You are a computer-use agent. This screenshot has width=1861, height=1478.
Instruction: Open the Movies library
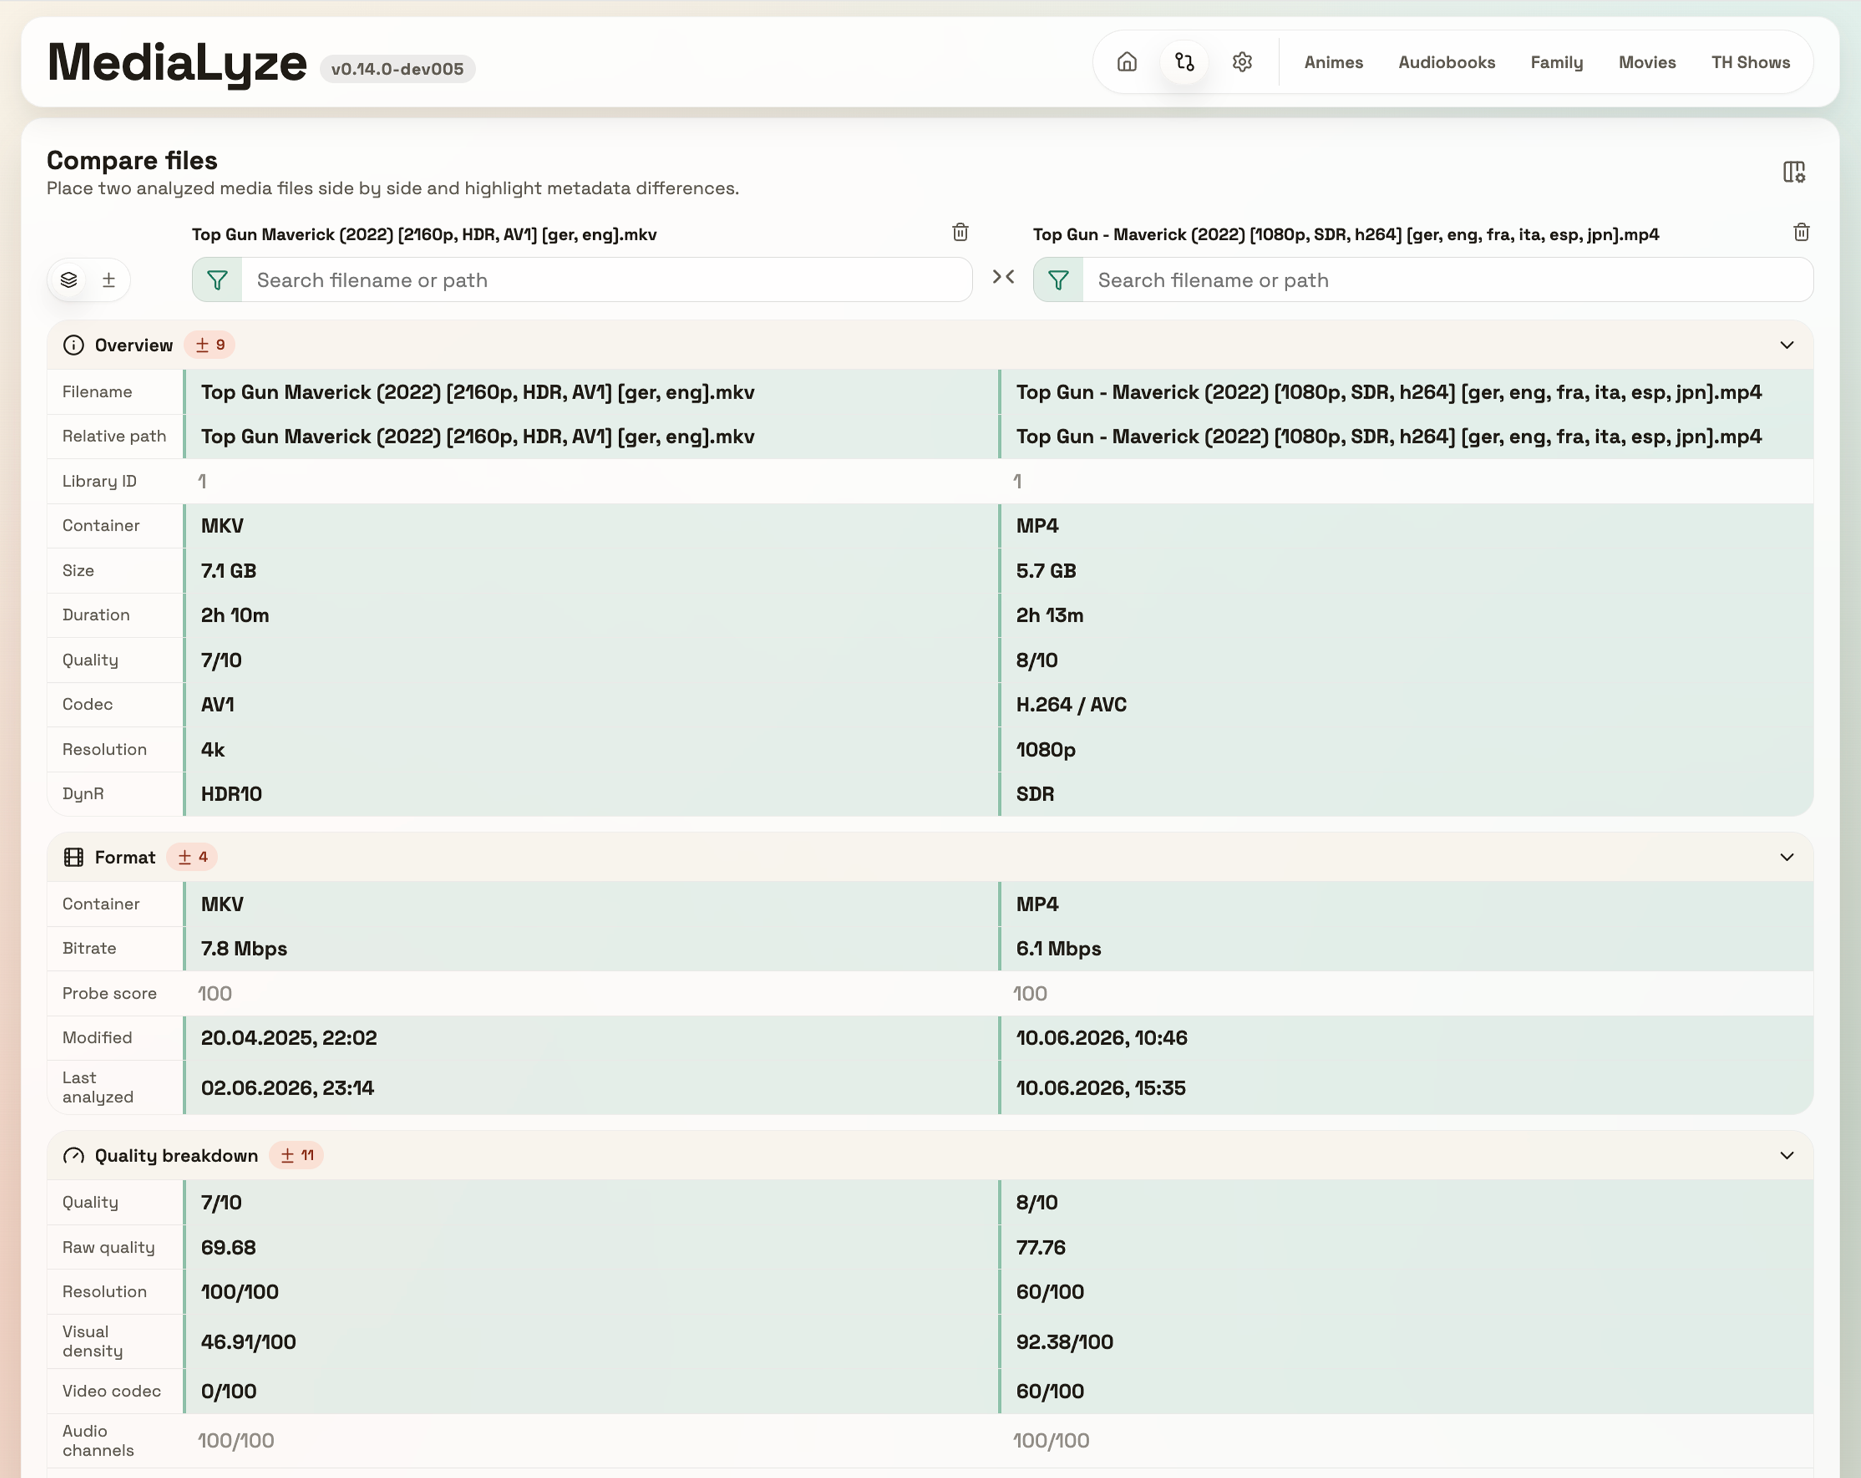[x=1647, y=62]
